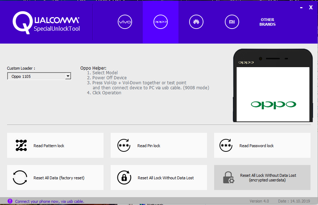Click the Qualcomm SpecialUnlockTool logo
Image resolution: width=318 pixels, height=205 pixels.
click(46, 23)
